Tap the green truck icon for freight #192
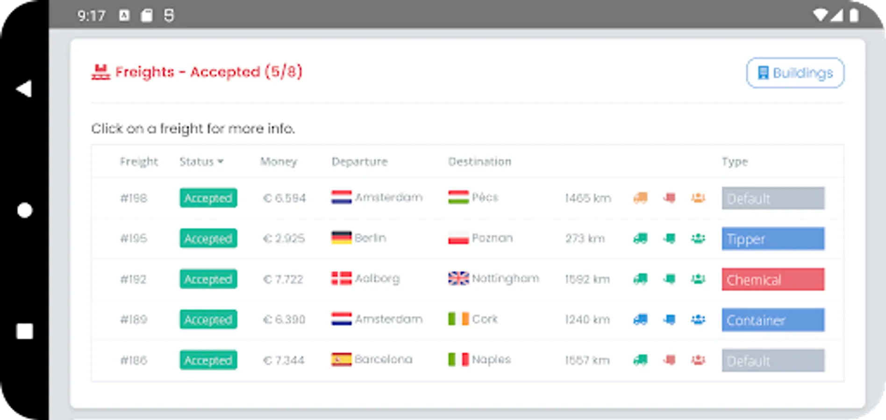The height and width of the screenshot is (420, 886). [640, 279]
